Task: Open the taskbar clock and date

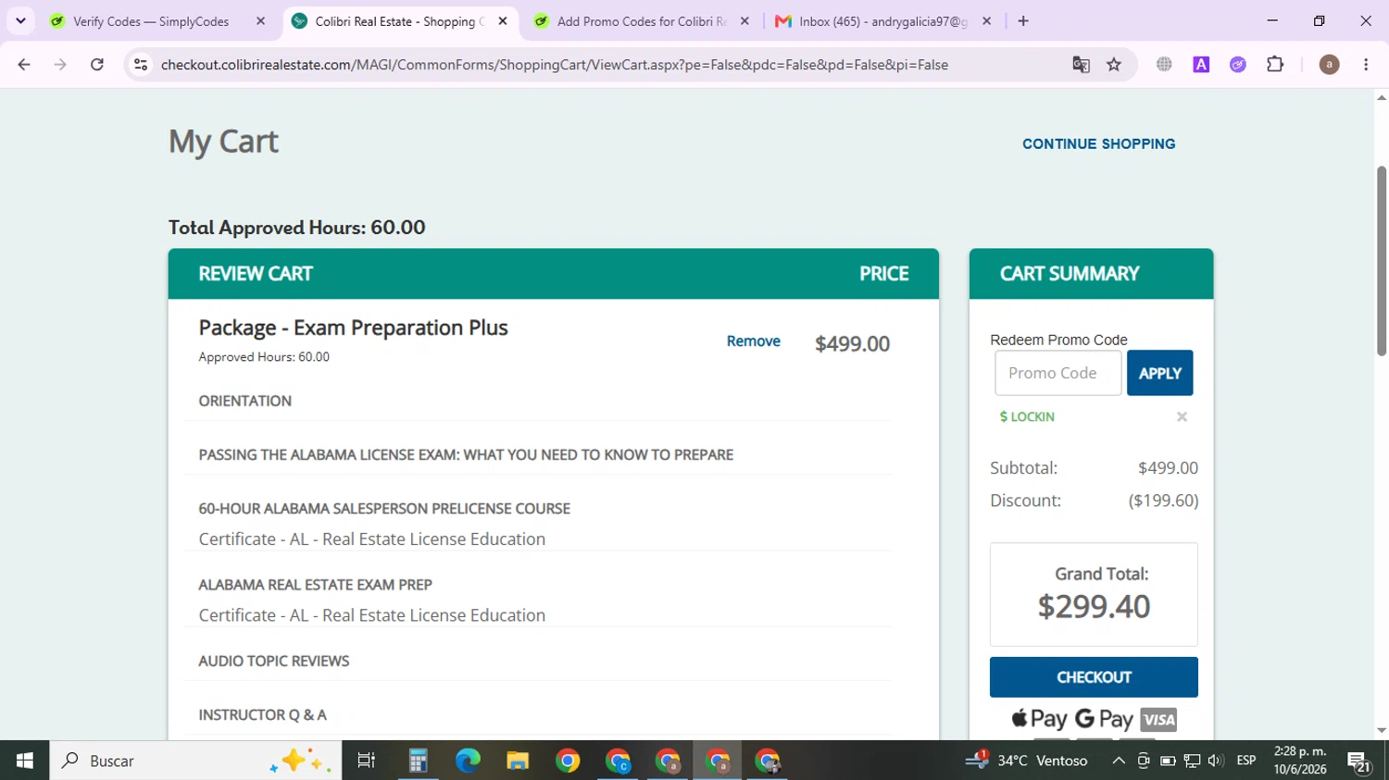Action: 1300,761
